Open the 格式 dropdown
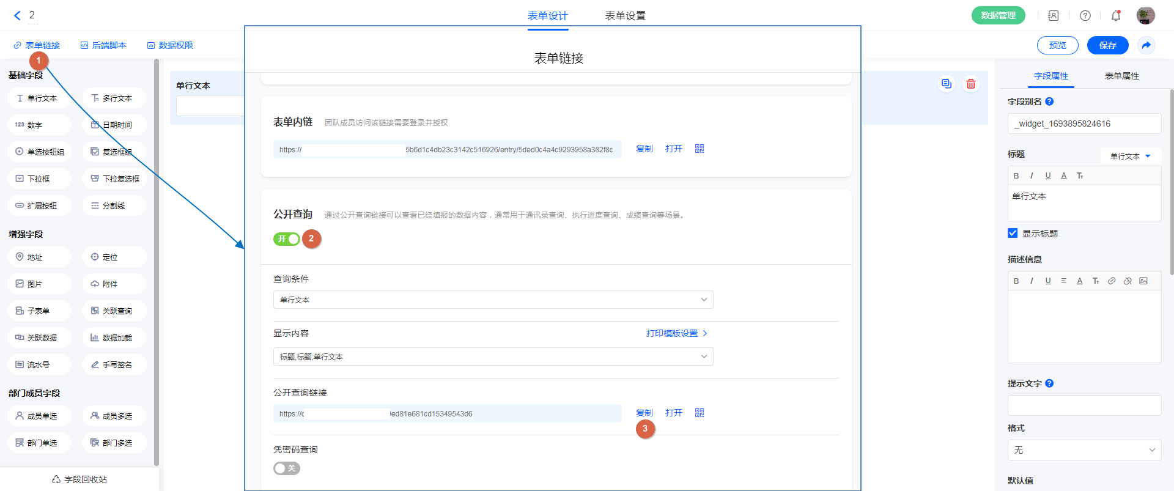 coord(1084,450)
